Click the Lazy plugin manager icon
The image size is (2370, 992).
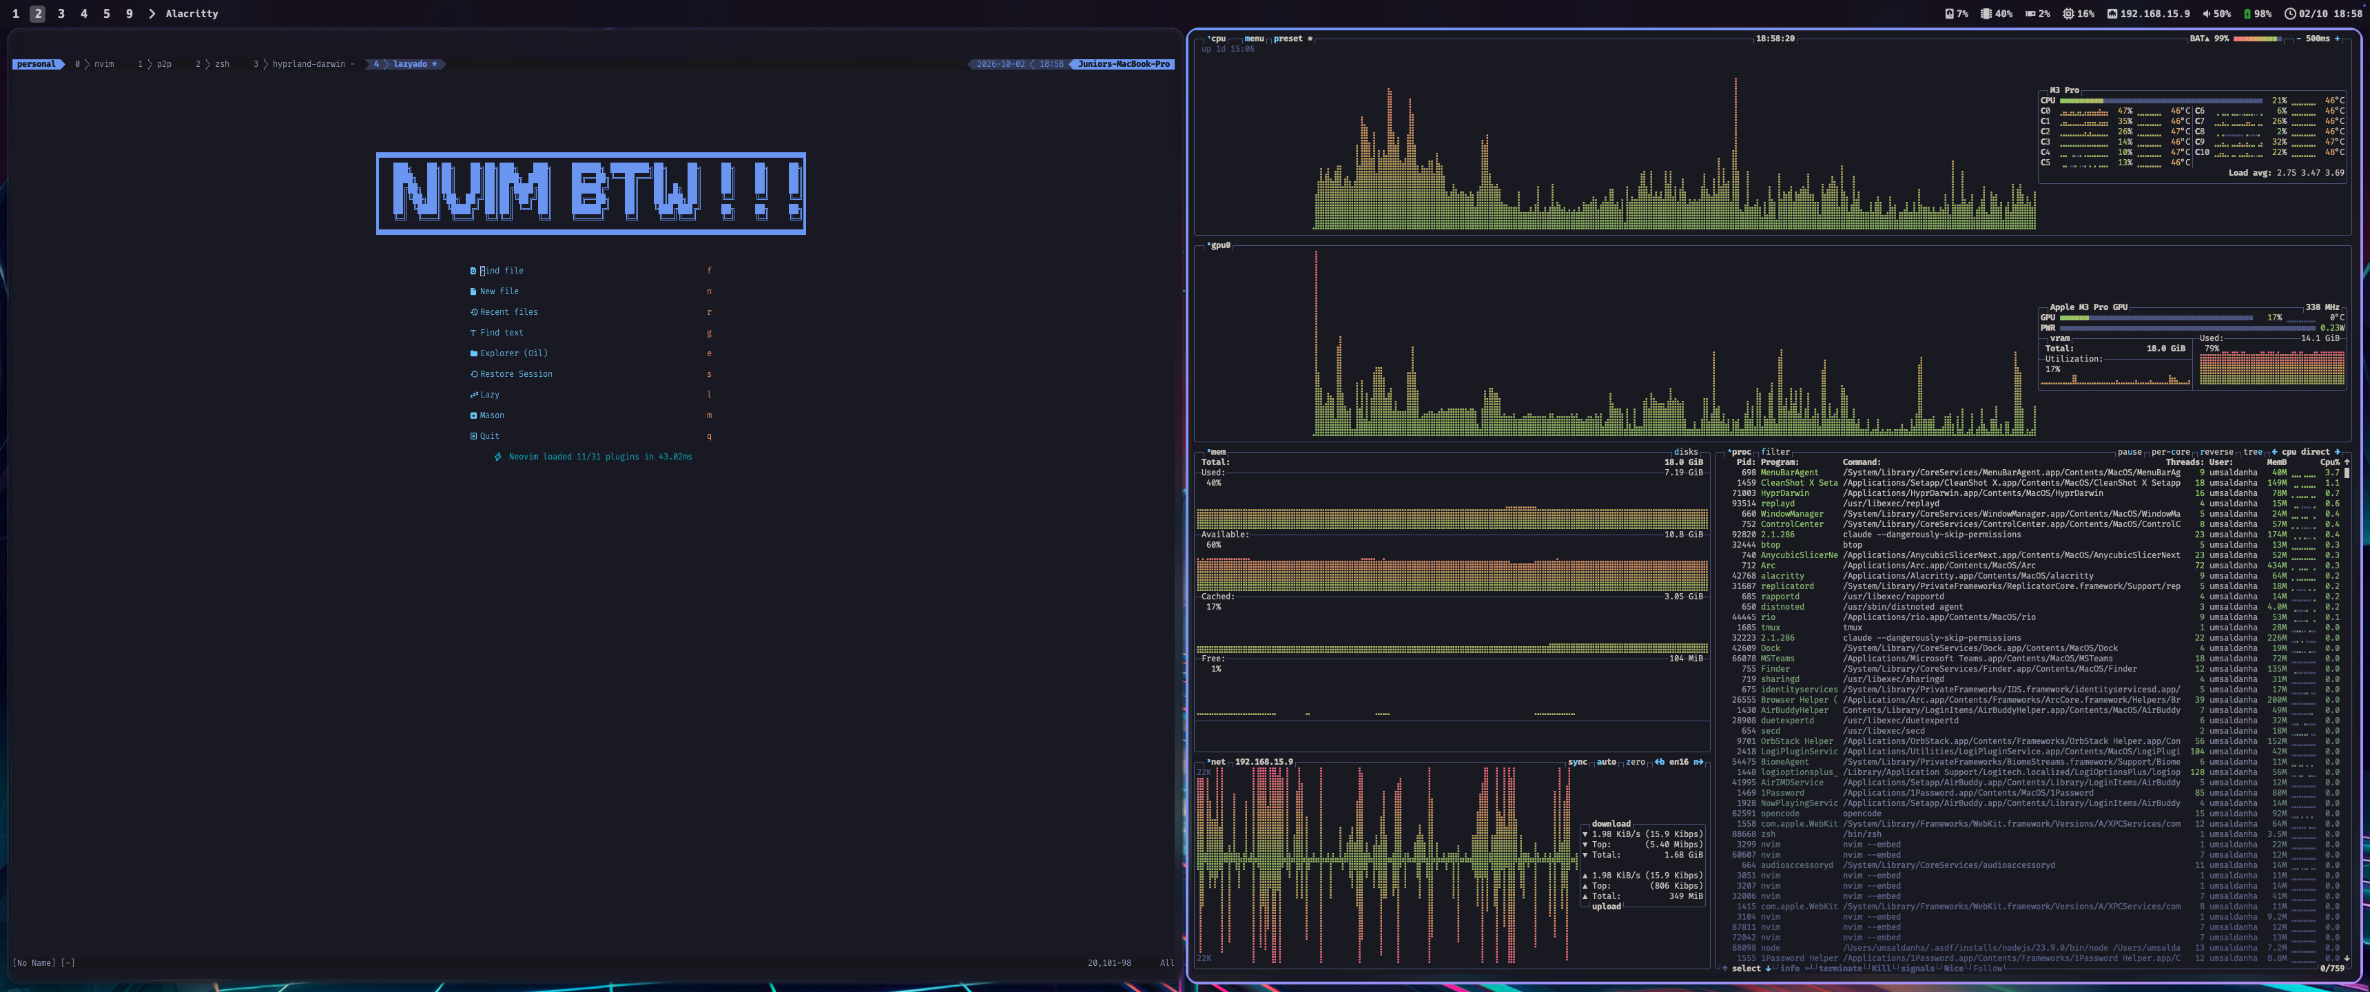point(474,395)
